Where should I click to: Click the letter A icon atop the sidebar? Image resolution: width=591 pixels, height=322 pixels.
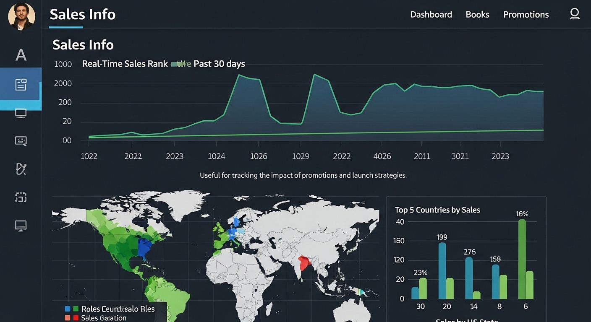pyautogui.click(x=21, y=55)
